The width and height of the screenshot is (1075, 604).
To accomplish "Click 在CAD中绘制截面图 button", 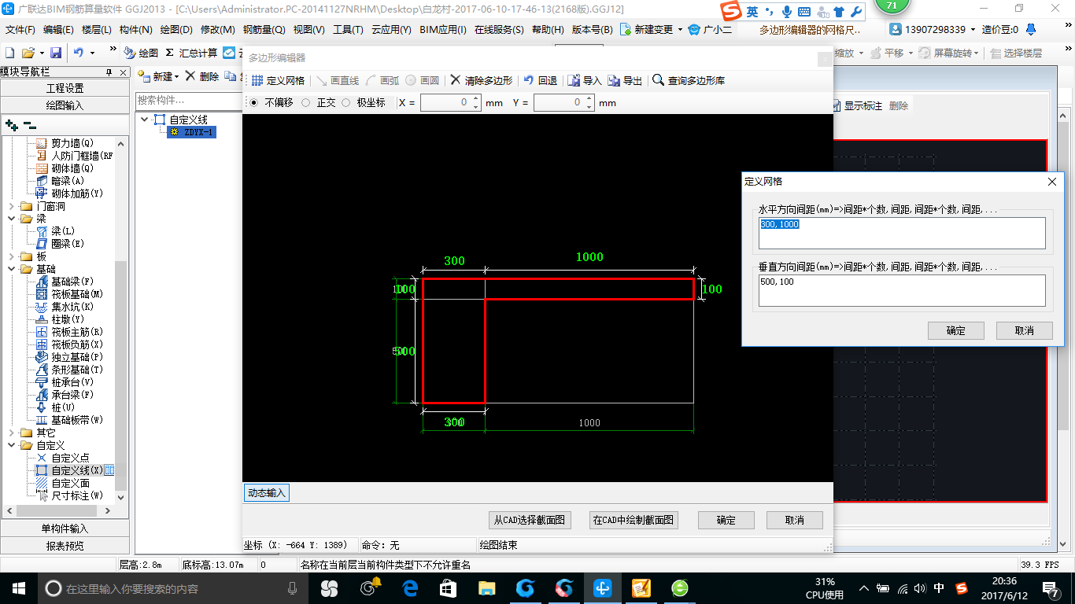I will [x=634, y=520].
